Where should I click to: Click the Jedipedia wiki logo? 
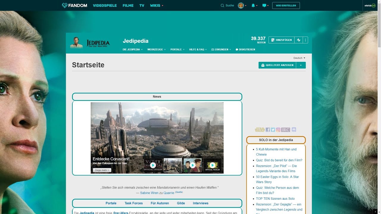[x=90, y=43]
